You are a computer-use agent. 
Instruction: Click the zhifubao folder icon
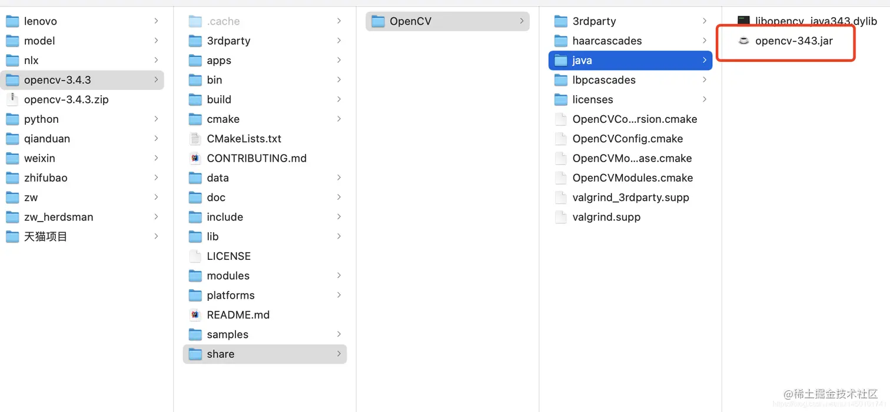point(12,178)
